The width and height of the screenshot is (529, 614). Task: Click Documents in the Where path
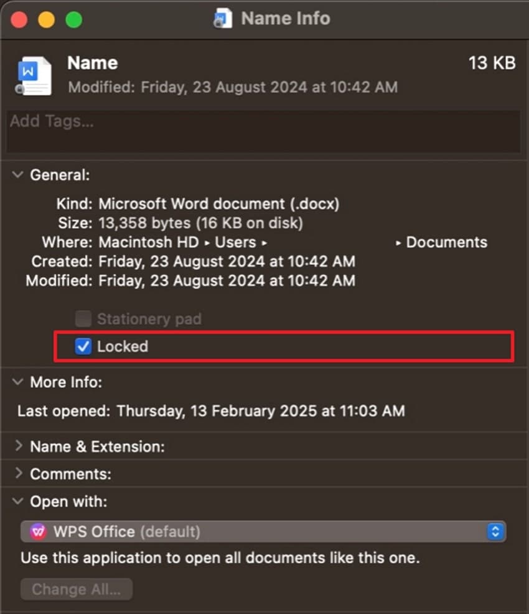(446, 242)
